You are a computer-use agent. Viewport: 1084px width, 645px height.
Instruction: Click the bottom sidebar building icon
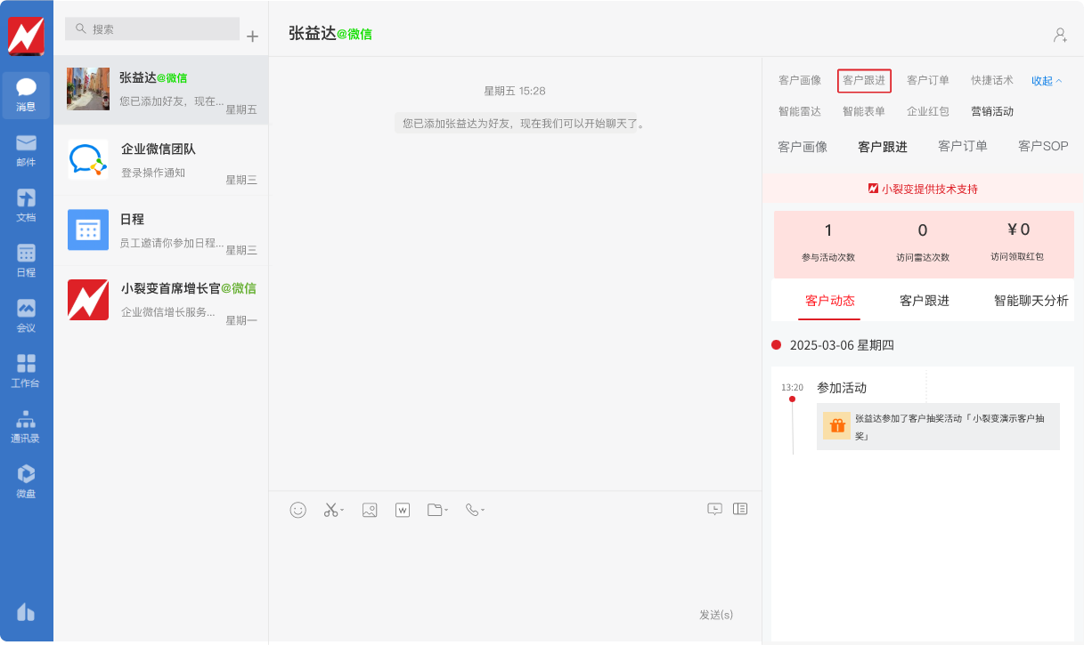click(26, 612)
